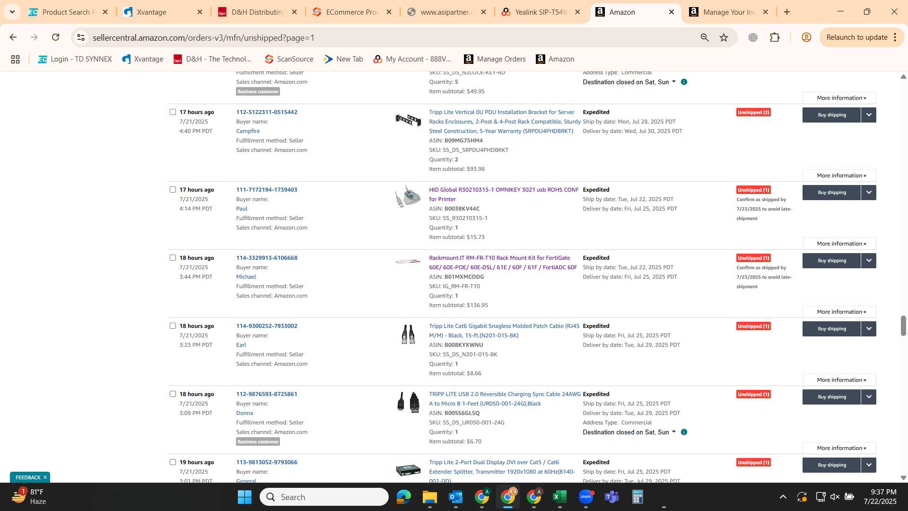This screenshot has height=511, width=908.
Task: Select checkbox for order 114-3329913-6106668
Action: 173,258
